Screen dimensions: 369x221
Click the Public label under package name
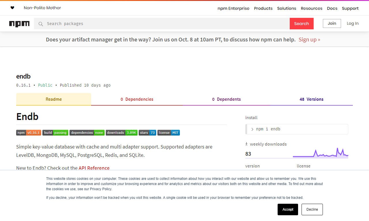tap(45, 85)
